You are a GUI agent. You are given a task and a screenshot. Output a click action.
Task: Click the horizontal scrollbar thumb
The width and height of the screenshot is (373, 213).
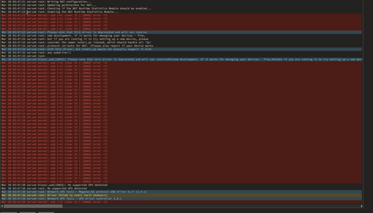tap(33, 206)
